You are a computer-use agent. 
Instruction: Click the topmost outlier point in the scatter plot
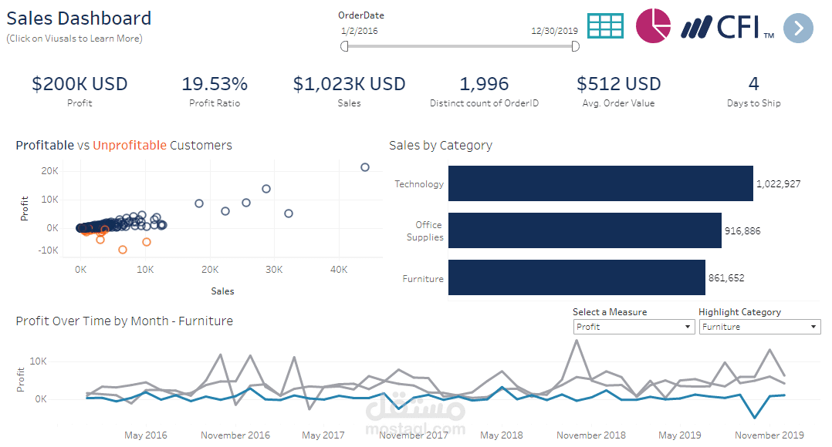(x=364, y=166)
